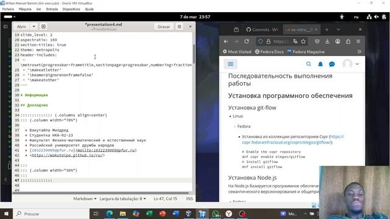Viewport: 390px width, 219px height.
Task: Open the Largura da tabulação dropdown
Action: tap(122, 199)
